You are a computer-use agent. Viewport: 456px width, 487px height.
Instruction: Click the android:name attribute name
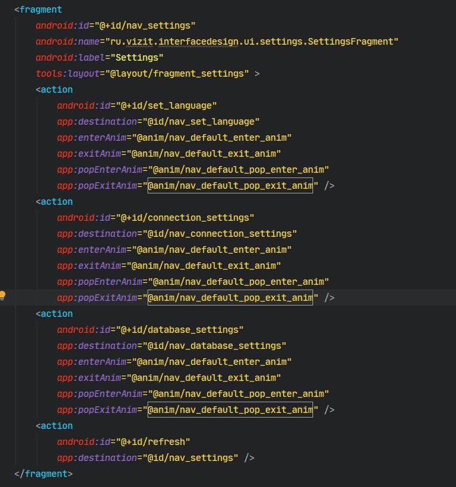pos(67,41)
